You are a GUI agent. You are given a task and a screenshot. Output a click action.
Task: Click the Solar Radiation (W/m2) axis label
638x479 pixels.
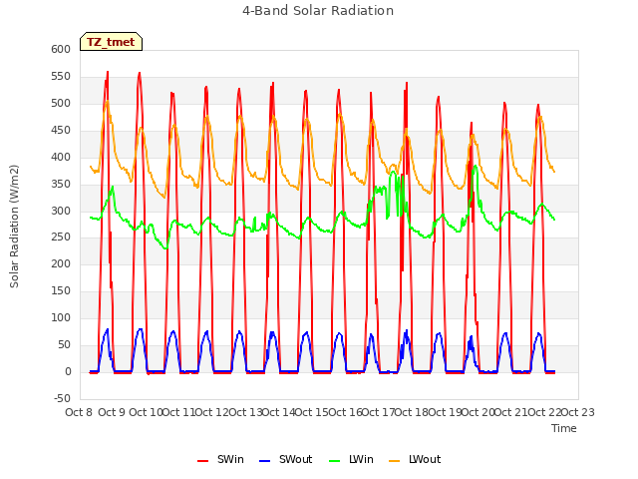click(14, 227)
